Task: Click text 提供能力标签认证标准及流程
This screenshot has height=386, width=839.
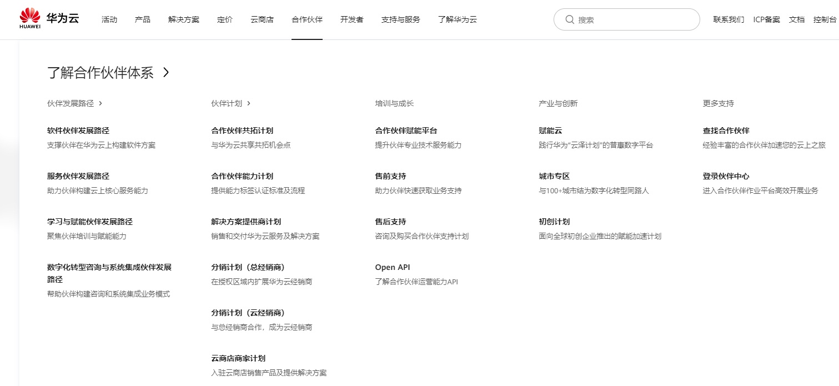Action: point(258,191)
